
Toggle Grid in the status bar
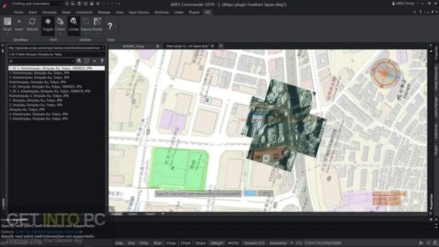tap(131, 243)
